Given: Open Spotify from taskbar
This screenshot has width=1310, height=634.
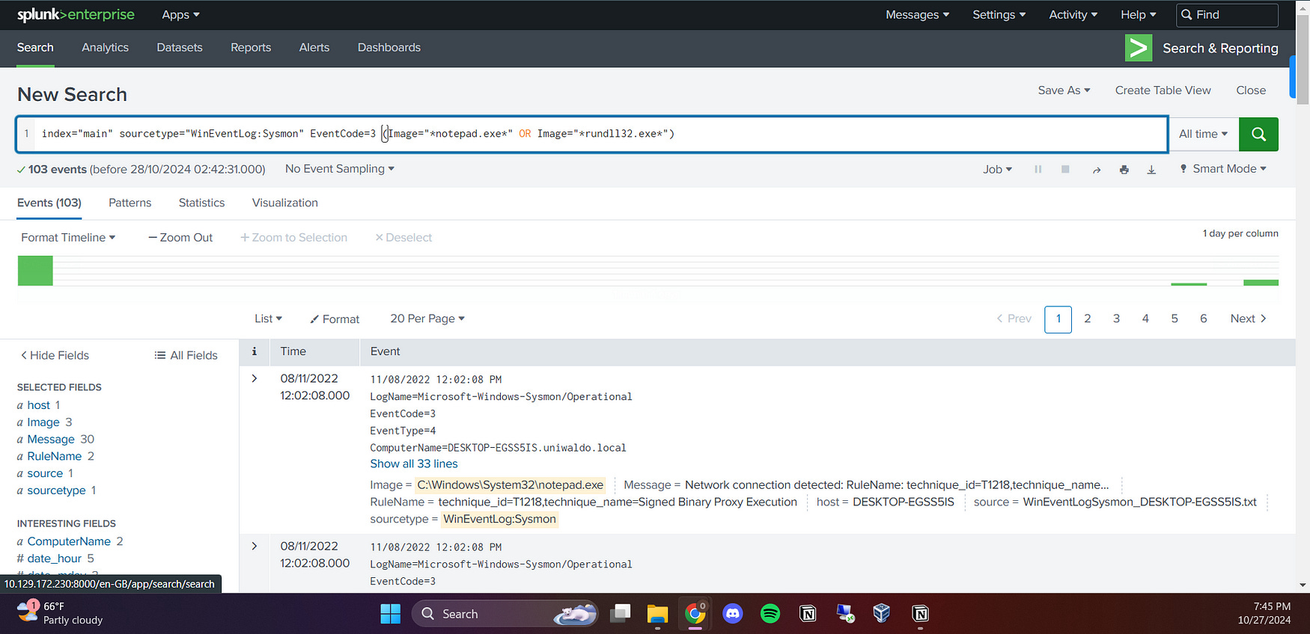Looking at the screenshot, I should point(770,614).
